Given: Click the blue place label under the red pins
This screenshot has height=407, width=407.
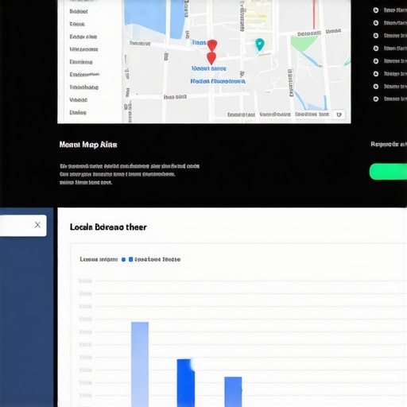Looking at the screenshot, I should click(x=209, y=68).
